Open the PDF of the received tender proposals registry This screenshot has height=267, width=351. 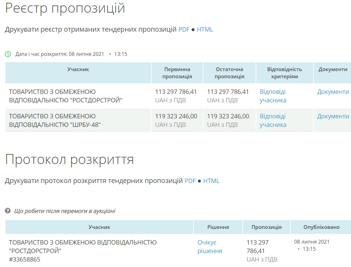pos(184,30)
